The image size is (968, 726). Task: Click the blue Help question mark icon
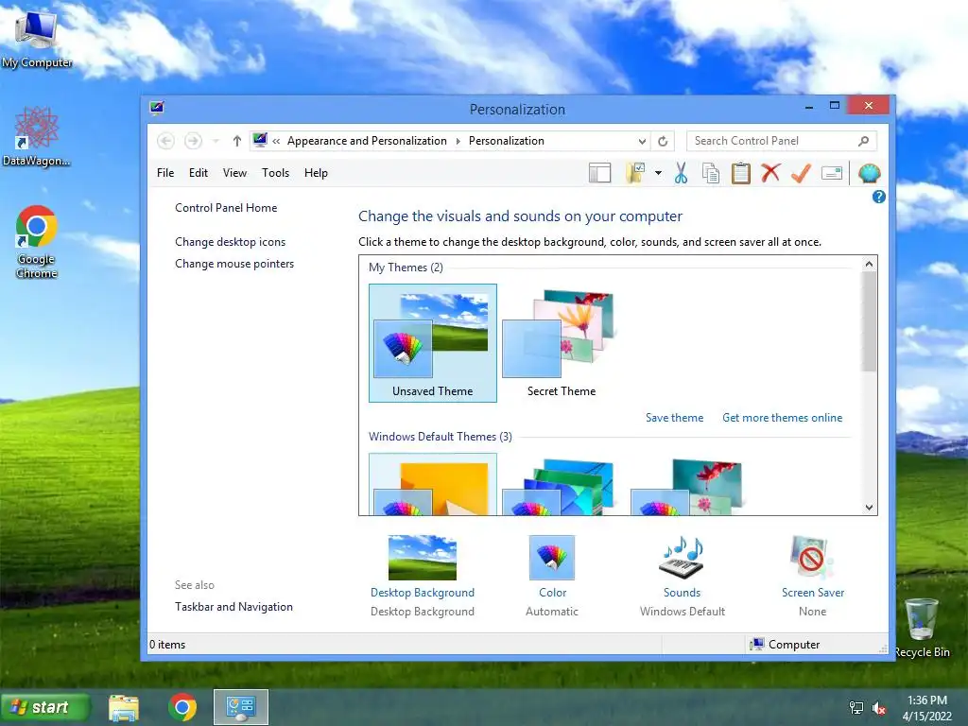[878, 197]
